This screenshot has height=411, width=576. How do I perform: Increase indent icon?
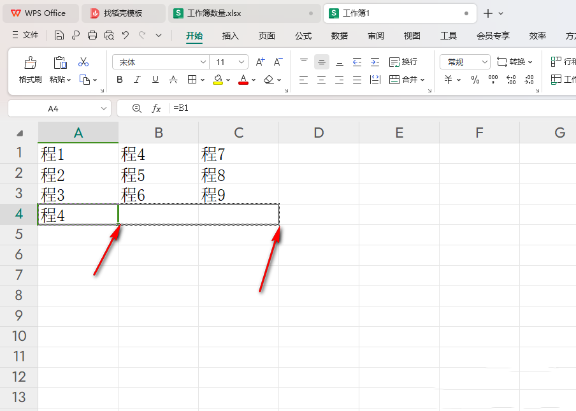[375, 62]
